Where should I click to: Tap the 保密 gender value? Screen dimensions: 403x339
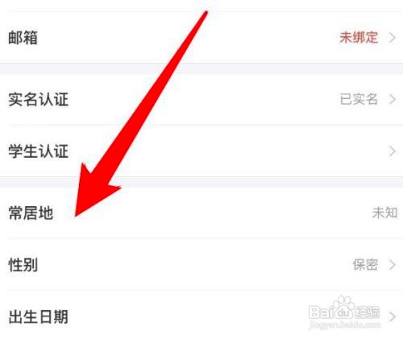pos(365,265)
